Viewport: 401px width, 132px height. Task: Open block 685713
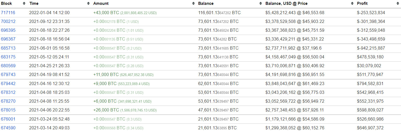click(8, 48)
